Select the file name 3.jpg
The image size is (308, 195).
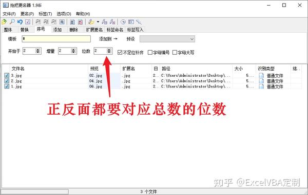[x=16, y=75]
